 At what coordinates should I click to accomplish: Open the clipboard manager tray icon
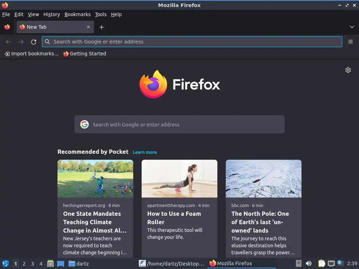point(322,263)
